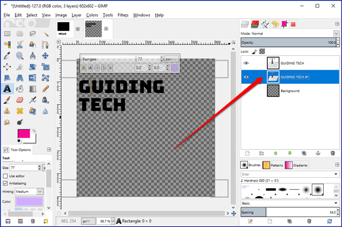Click the Size field showing 77
The image size is (342, 227).
pos(24,168)
